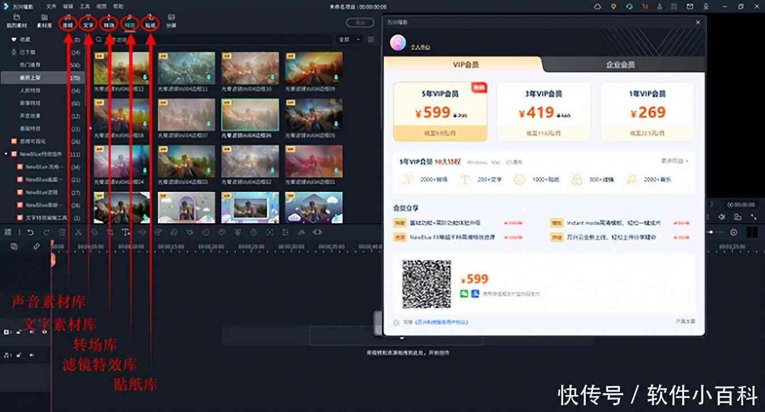The height and width of the screenshot is (412, 765).
Task: Open the 素材库 stock media tab
Action: 44,21
